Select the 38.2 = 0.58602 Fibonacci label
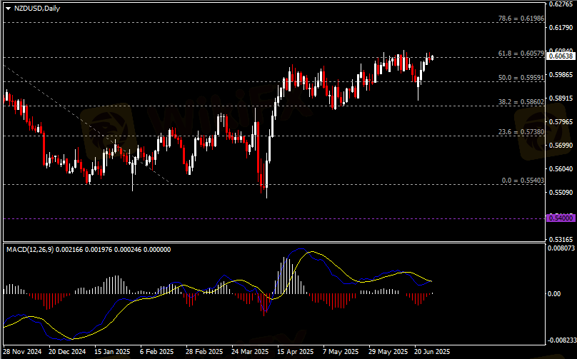577x359 pixels. click(x=521, y=102)
